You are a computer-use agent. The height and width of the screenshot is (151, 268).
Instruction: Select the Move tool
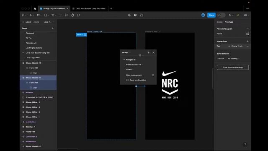pyautogui.click(x=31, y=15)
